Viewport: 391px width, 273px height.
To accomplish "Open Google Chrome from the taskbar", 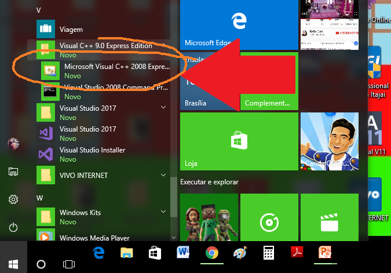I will pyautogui.click(x=211, y=253).
